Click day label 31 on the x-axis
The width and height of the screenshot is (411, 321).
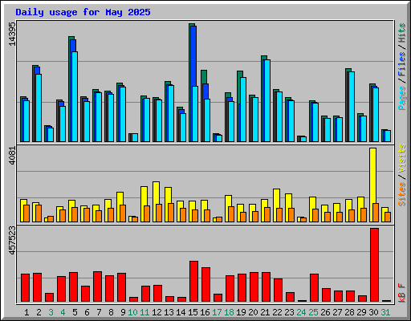385,312
